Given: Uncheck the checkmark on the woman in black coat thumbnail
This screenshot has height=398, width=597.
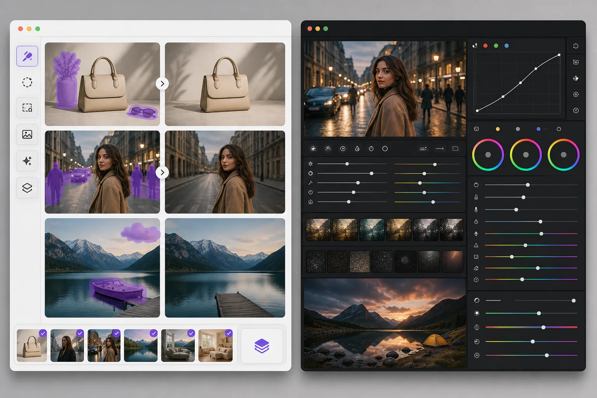Looking at the screenshot, I should [80, 333].
